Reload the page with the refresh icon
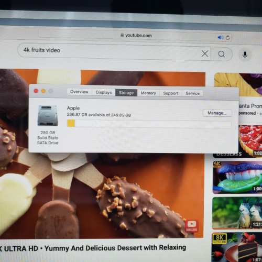 [227, 38]
